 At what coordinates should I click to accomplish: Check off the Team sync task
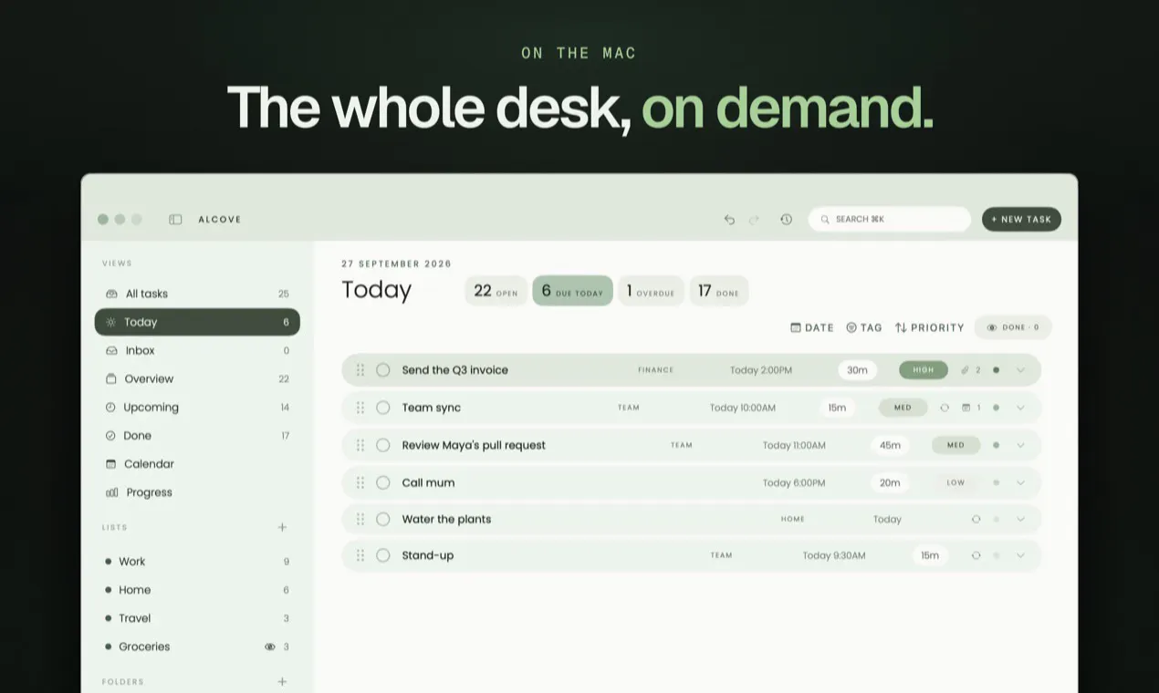pyautogui.click(x=383, y=408)
